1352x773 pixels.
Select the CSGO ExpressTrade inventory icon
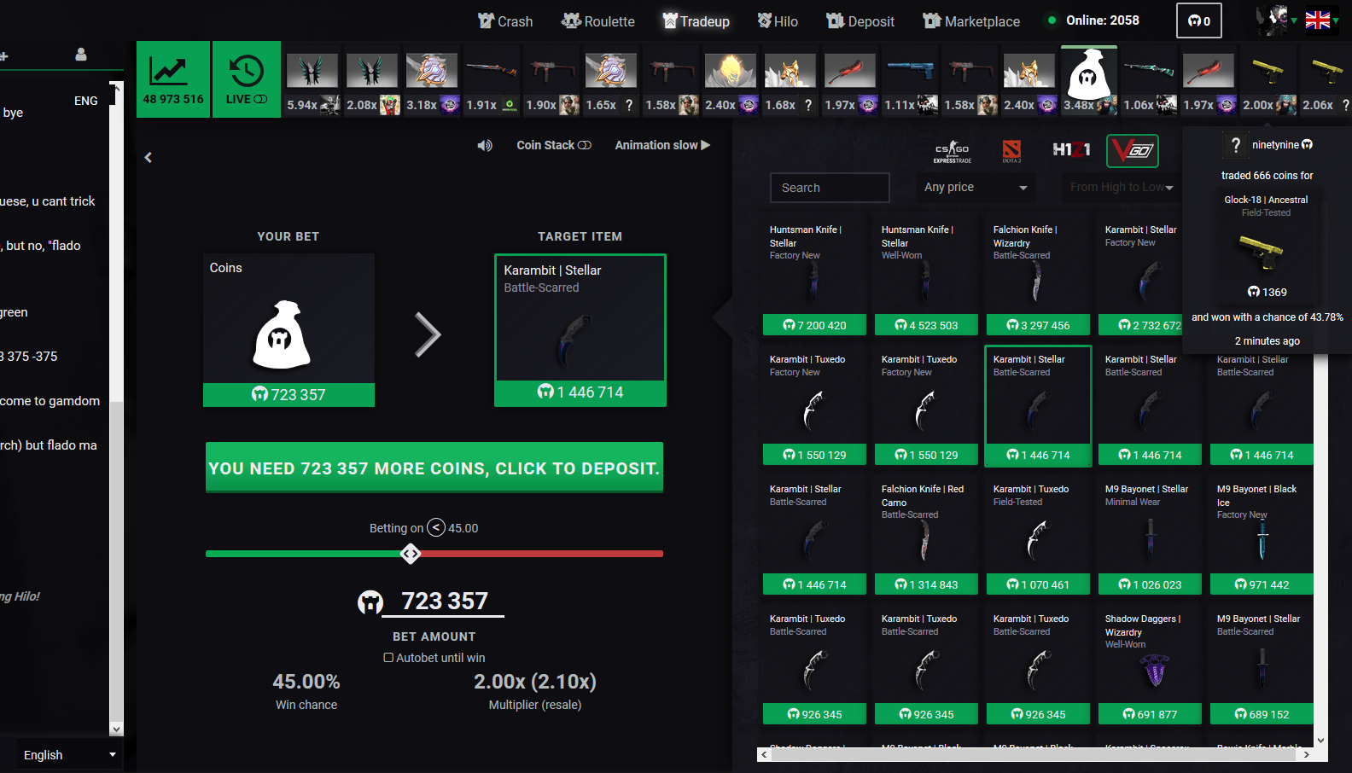tap(953, 151)
